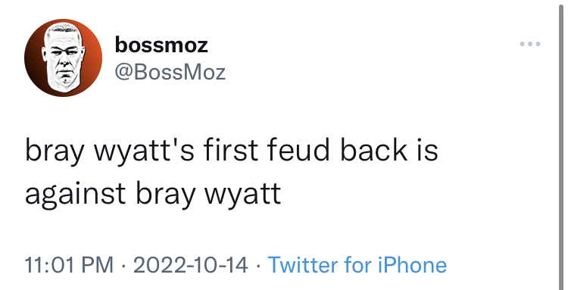Open the Twitter for iPhone source link
The width and height of the screenshot is (568, 290).
pos(357,265)
